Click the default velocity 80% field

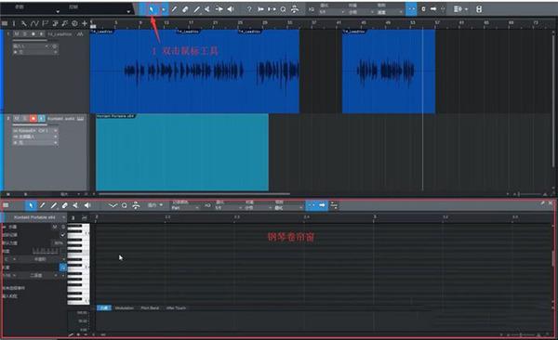click(58, 243)
